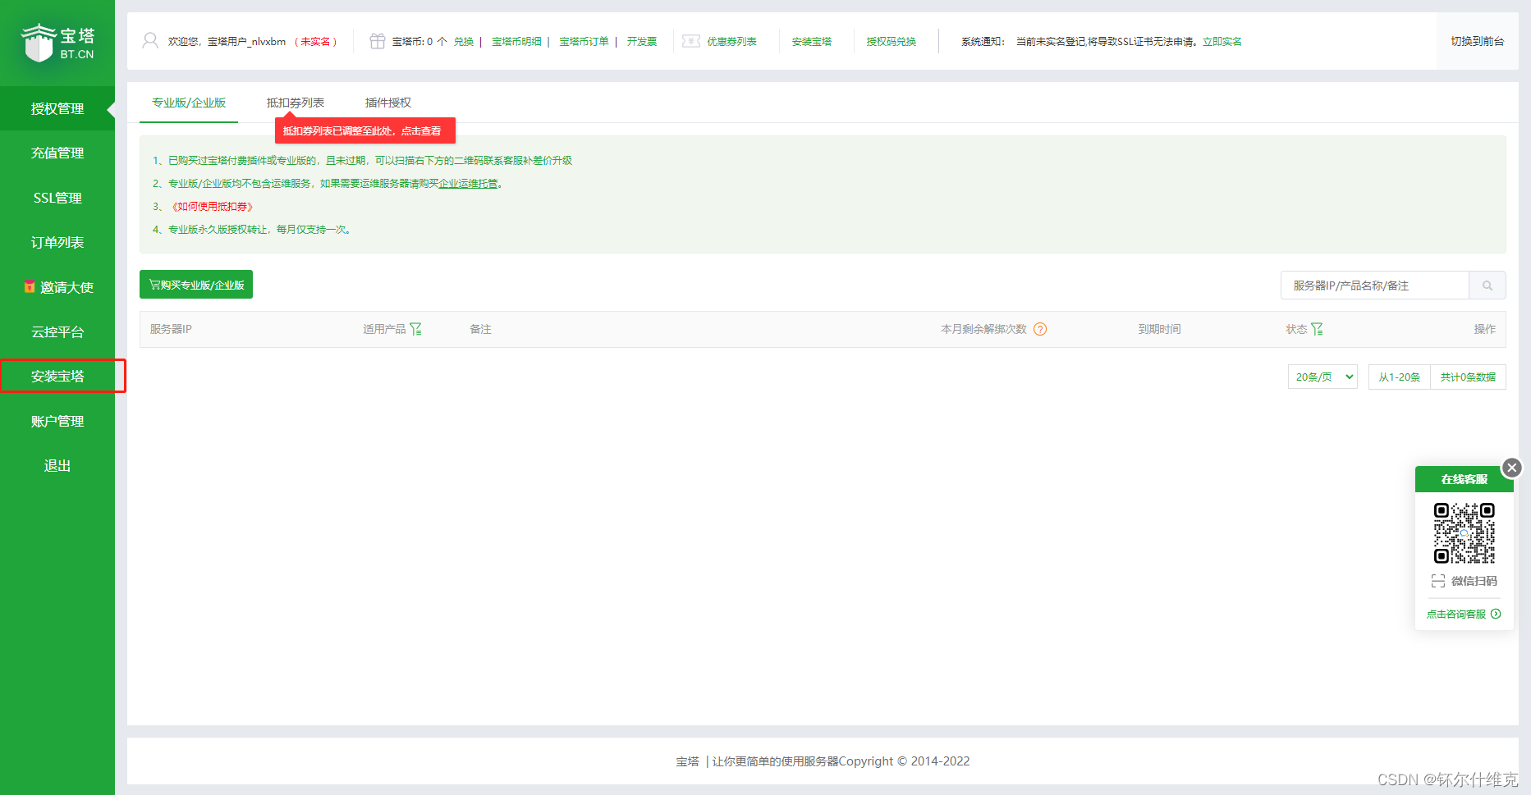Switch to 插件授权 tab
The image size is (1531, 795).
pos(388,103)
